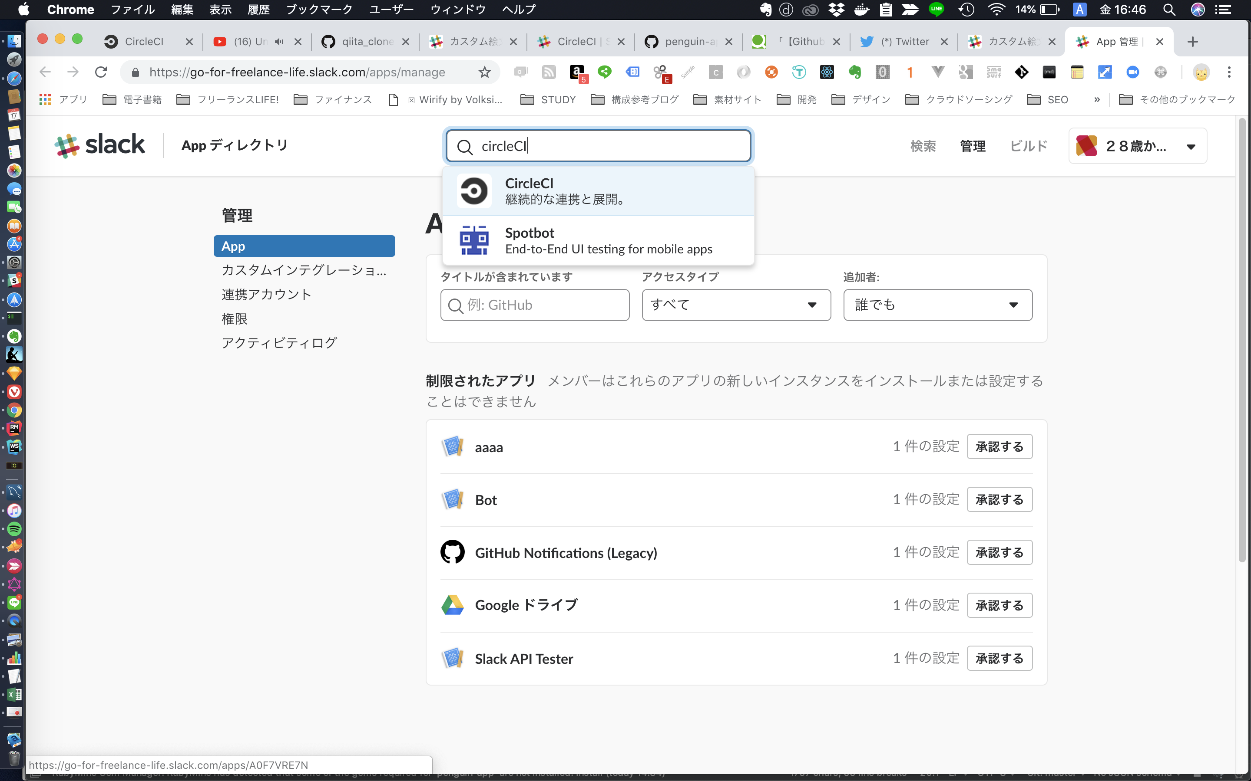Click the page vertical scrollbar
1251x781 pixels.
(x=1242, y=341)
